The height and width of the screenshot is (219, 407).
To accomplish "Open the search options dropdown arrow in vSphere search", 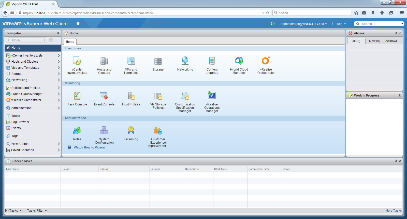I will click(x=402, y=24).
